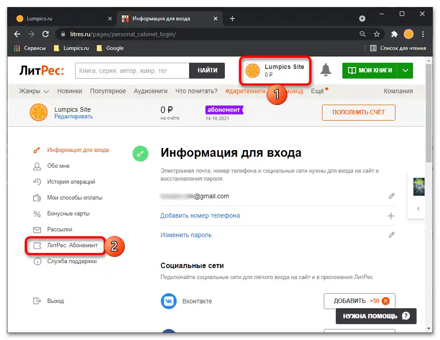The height and width of the screenshot is (340, 440).
Task: Expand the Жанры menu
Action: tap(34, 91)
